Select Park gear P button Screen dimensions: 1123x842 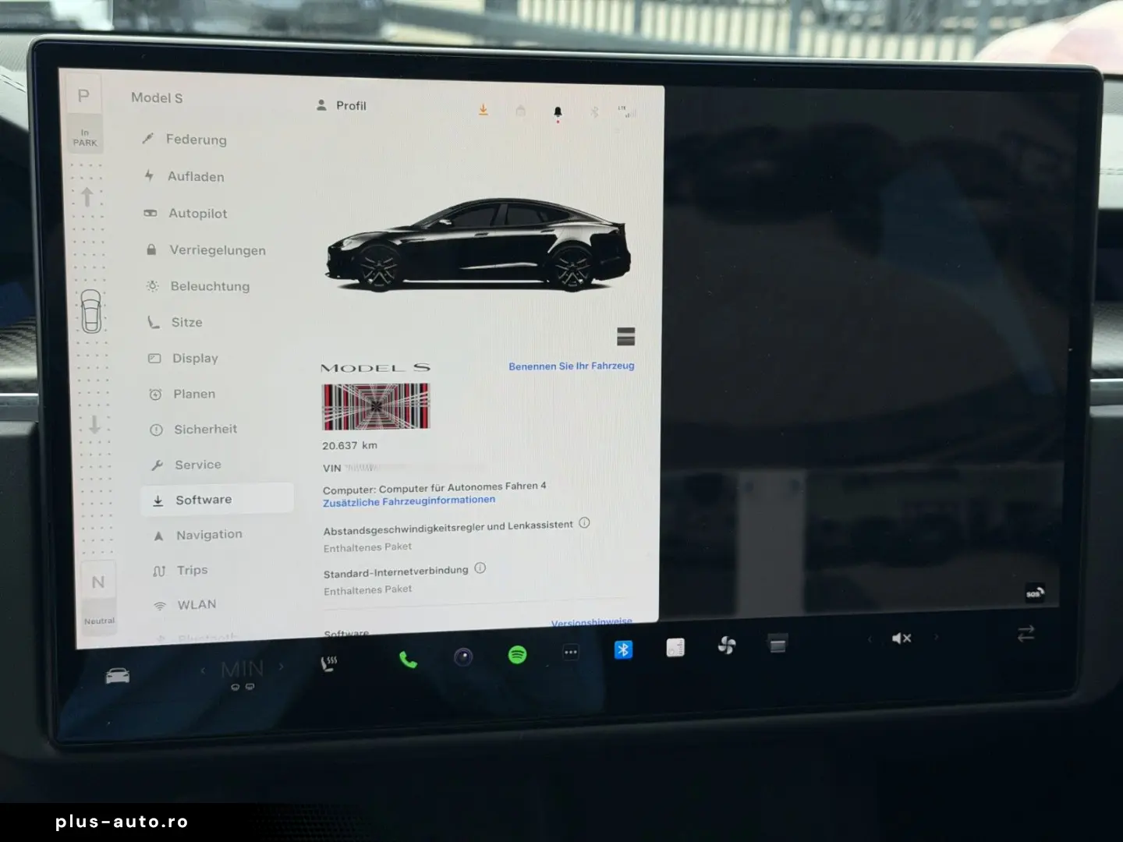83,97
